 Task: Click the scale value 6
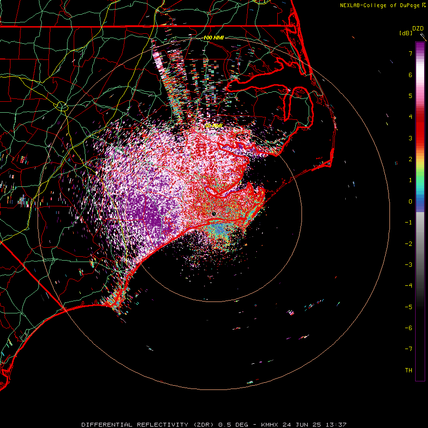click(410, 75)
